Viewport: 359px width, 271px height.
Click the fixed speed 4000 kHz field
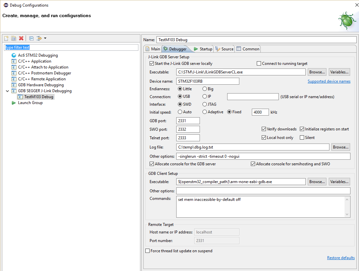tap(260, 112)
